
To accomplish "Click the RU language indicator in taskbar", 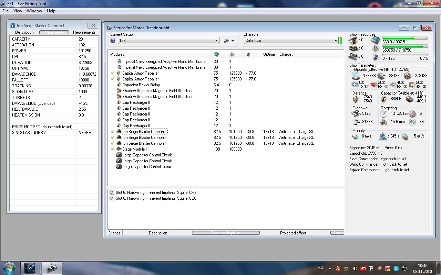I will (320, 267).
